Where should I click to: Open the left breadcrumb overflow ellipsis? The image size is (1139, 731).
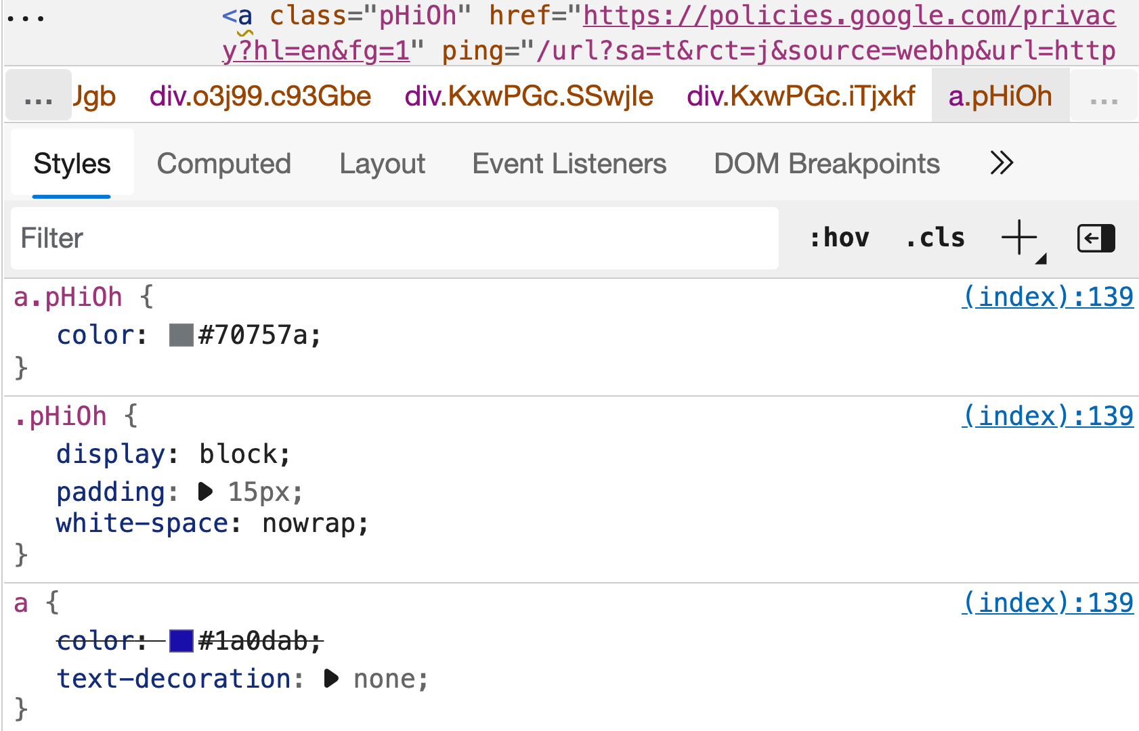click(x=37, y=95)
